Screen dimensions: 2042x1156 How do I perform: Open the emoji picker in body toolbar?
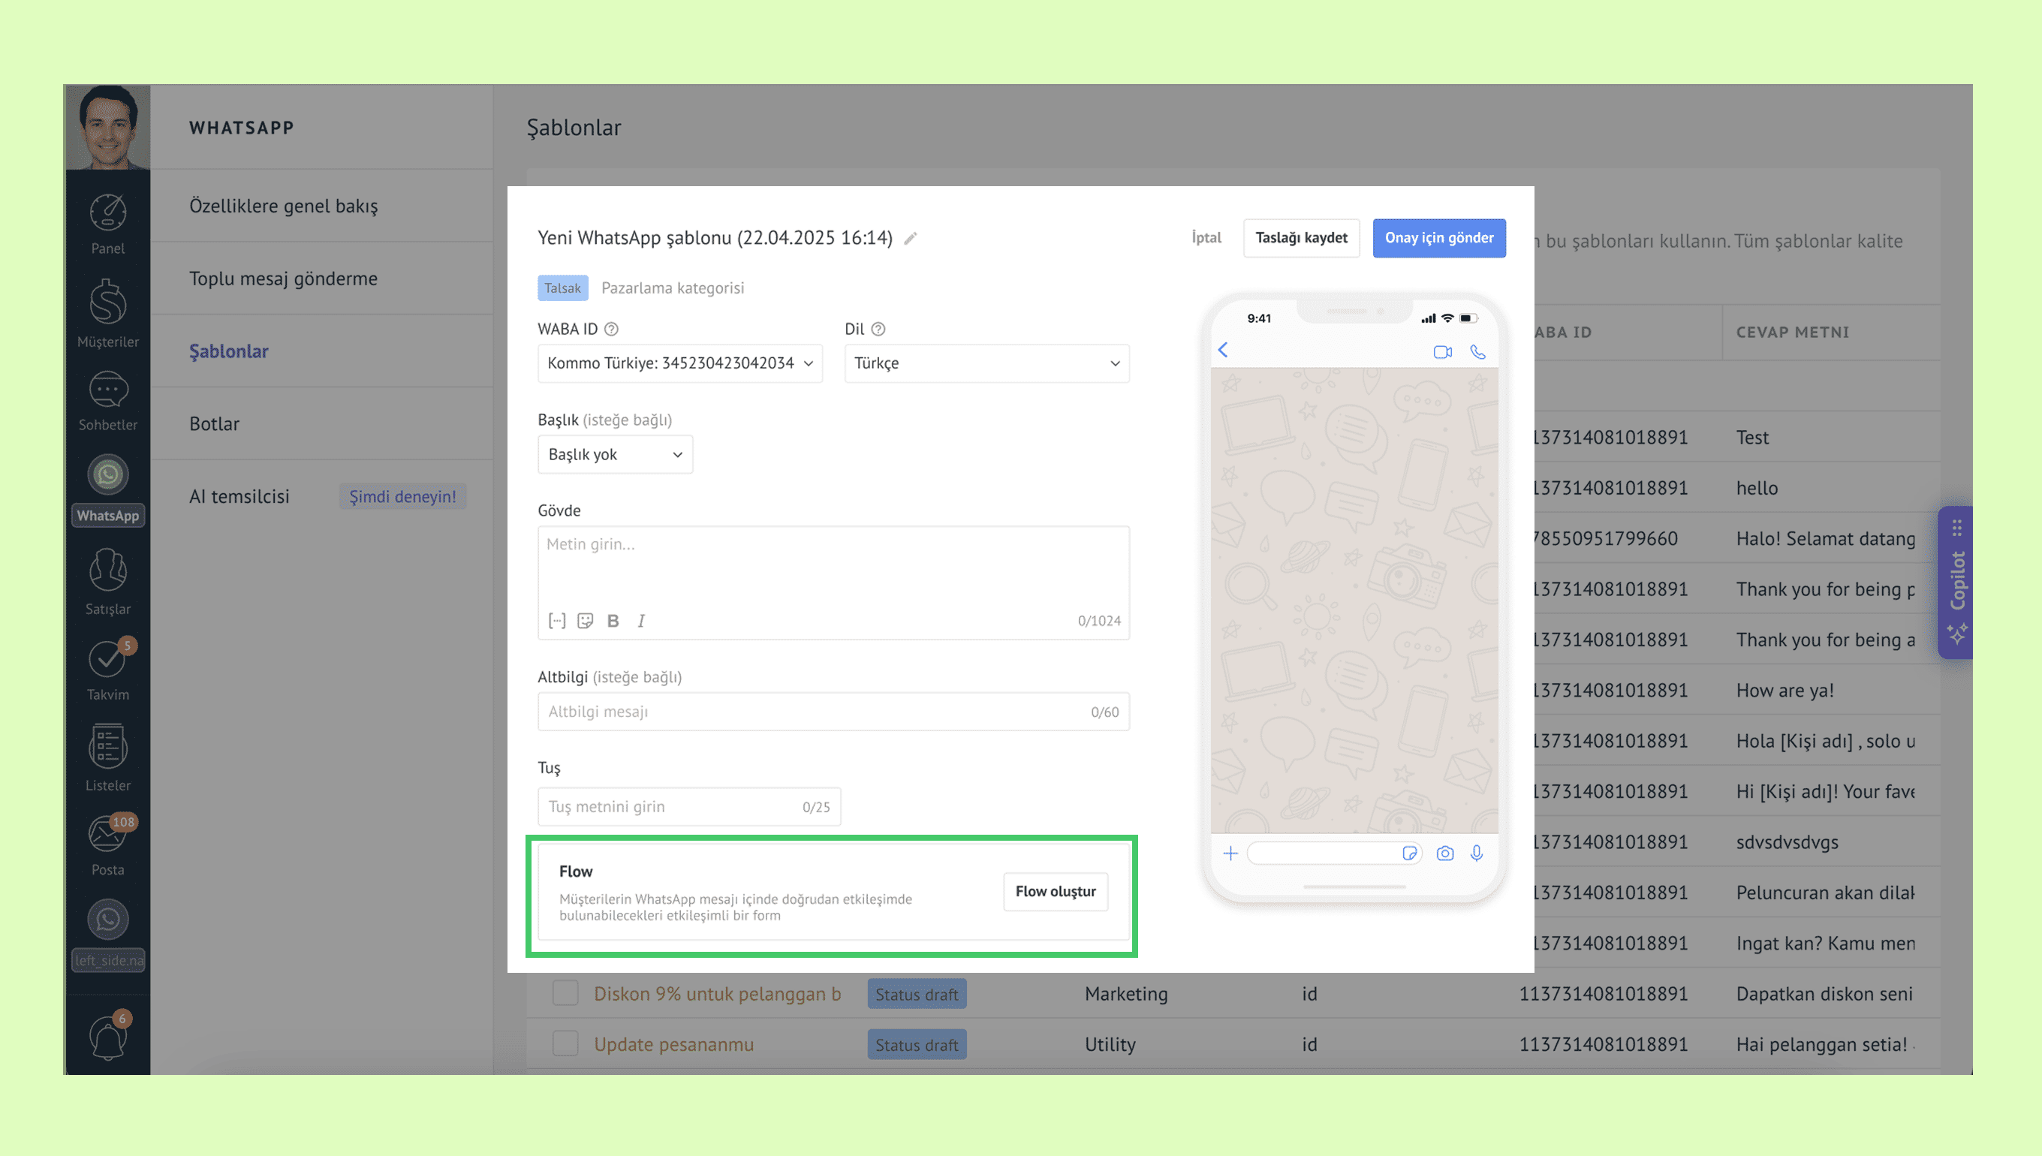pos(585,621)
